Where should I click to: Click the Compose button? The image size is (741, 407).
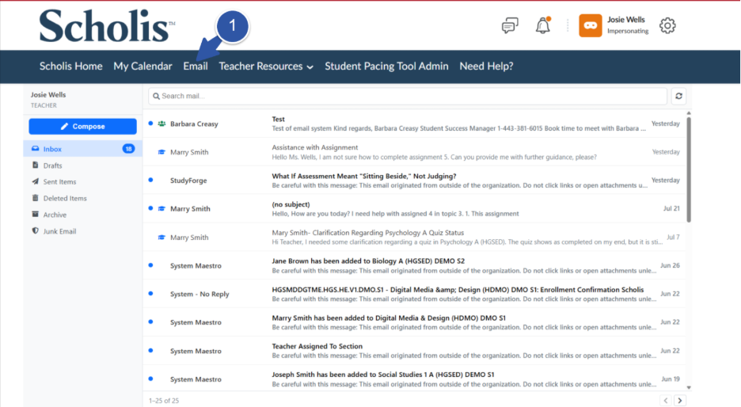(82, 126)
